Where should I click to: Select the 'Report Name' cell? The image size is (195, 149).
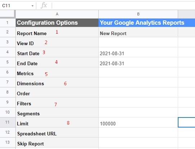pos(57,32)
